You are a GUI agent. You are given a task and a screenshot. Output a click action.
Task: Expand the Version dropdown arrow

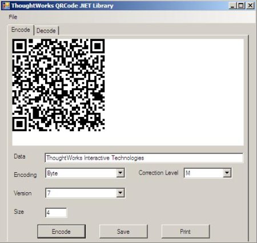(x=121, y=193)
